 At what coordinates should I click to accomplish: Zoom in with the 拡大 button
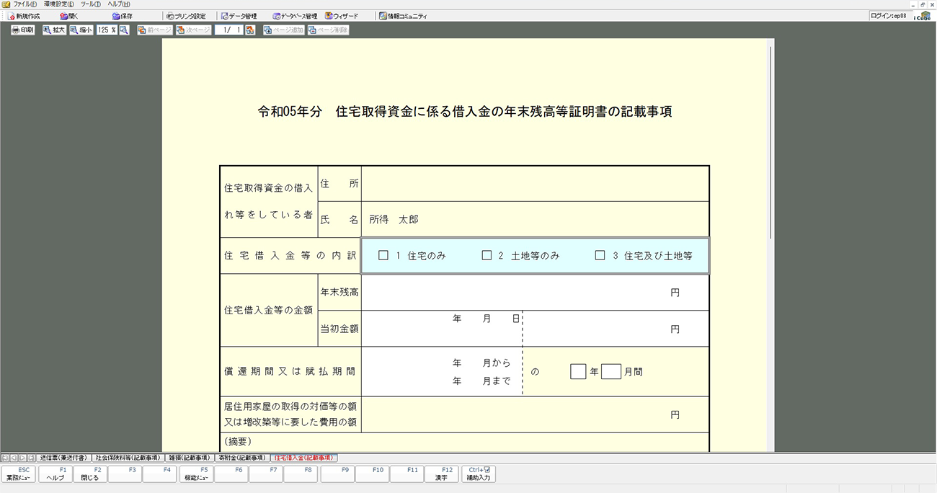[53, 30]
